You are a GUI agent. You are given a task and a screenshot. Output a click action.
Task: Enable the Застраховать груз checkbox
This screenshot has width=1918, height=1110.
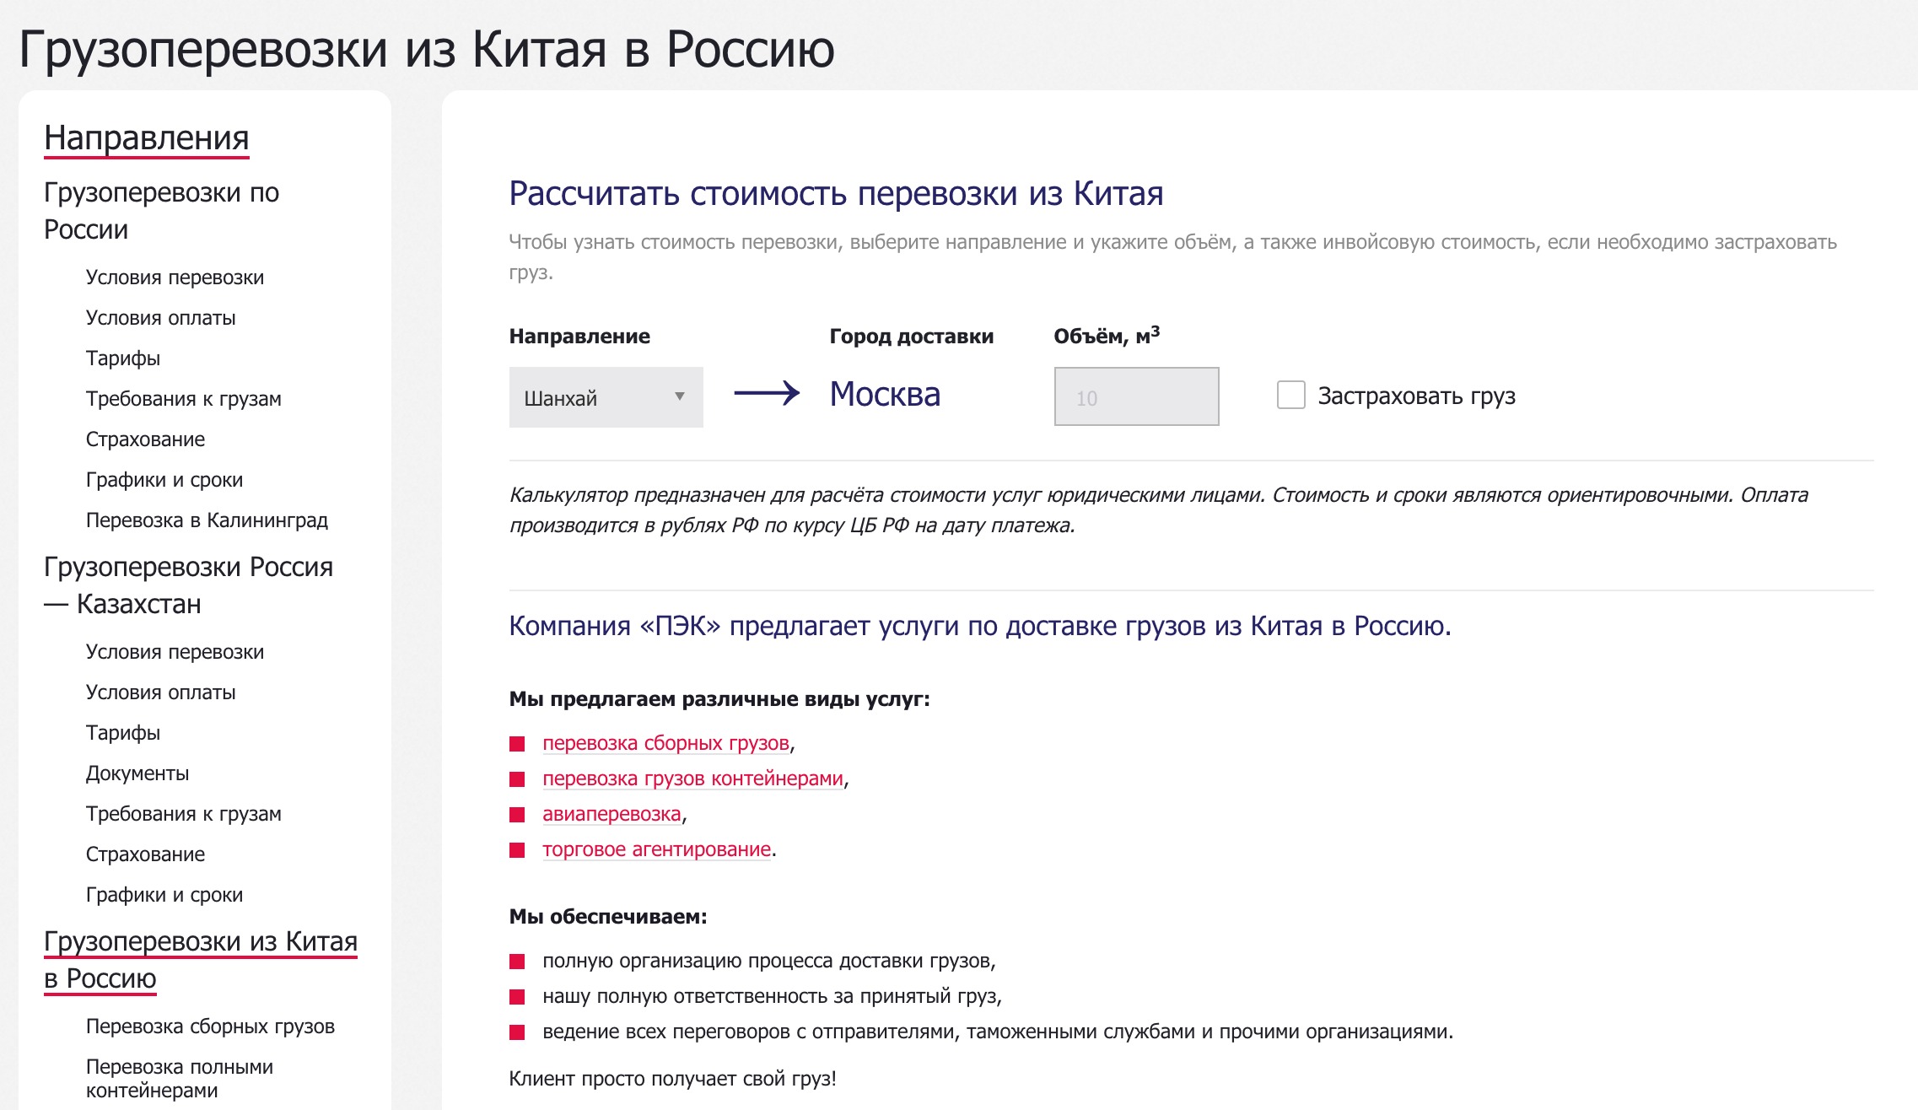(x=1290, y=395)
